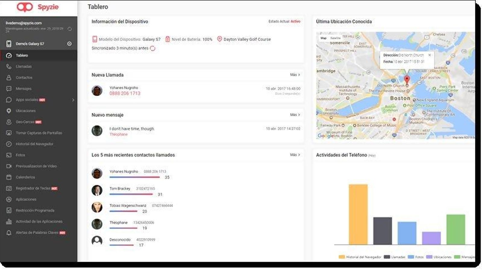Open Contactos via its person icon
The height and width of the screenshot is (271, 482).
(x=9, y=78)
